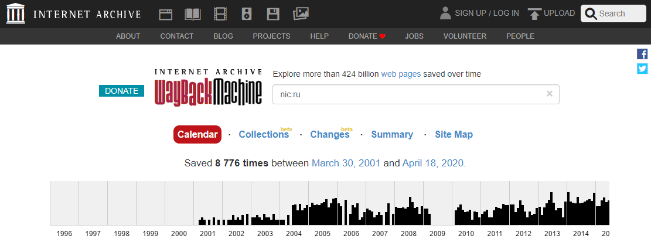Click the Wayback URL field with nic.ru
651x249 pixels.
pos(415,94)
